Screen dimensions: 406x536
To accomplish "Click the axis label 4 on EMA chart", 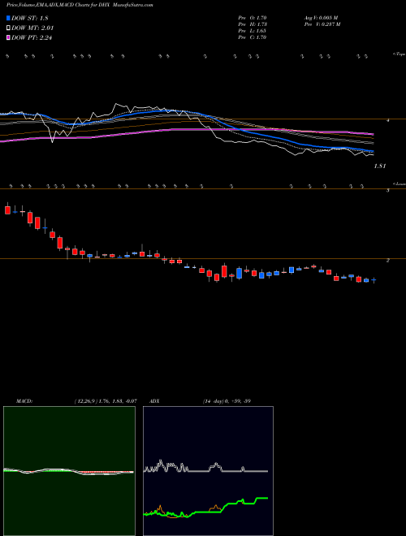I will [x=388, y=121].
